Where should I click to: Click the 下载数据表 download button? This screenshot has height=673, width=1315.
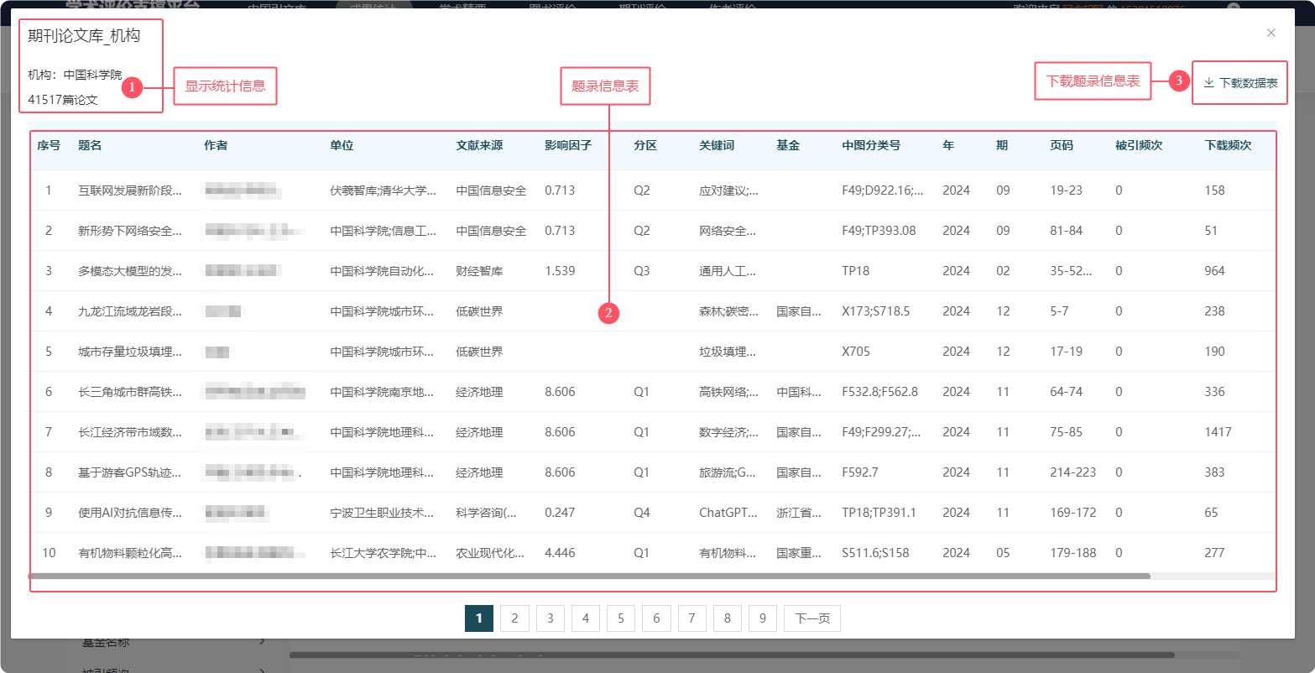[1239, 83]
